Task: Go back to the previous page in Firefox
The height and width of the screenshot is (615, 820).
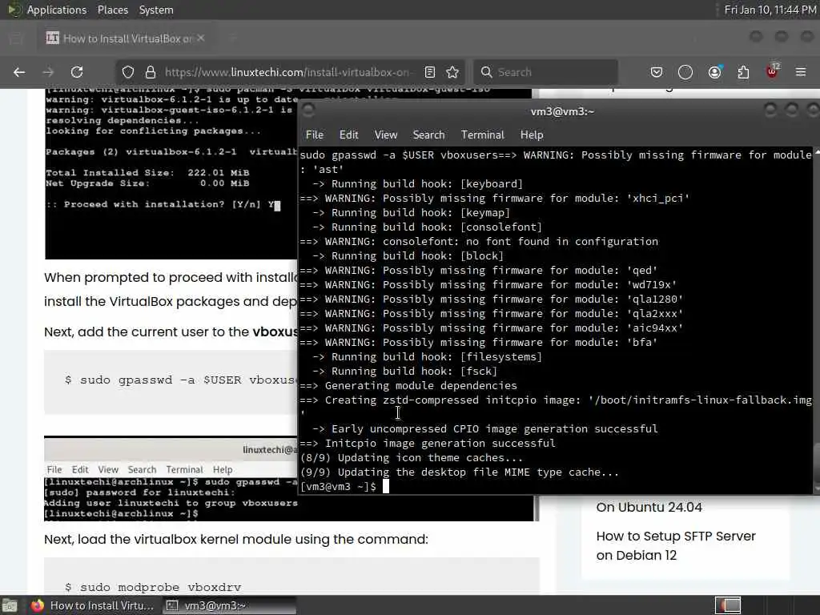Action: coord(19,72)
